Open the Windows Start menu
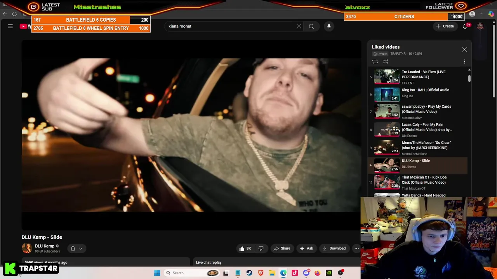This screenshot has width=497, height=279. pyautogui.click(x=157, y=273)
